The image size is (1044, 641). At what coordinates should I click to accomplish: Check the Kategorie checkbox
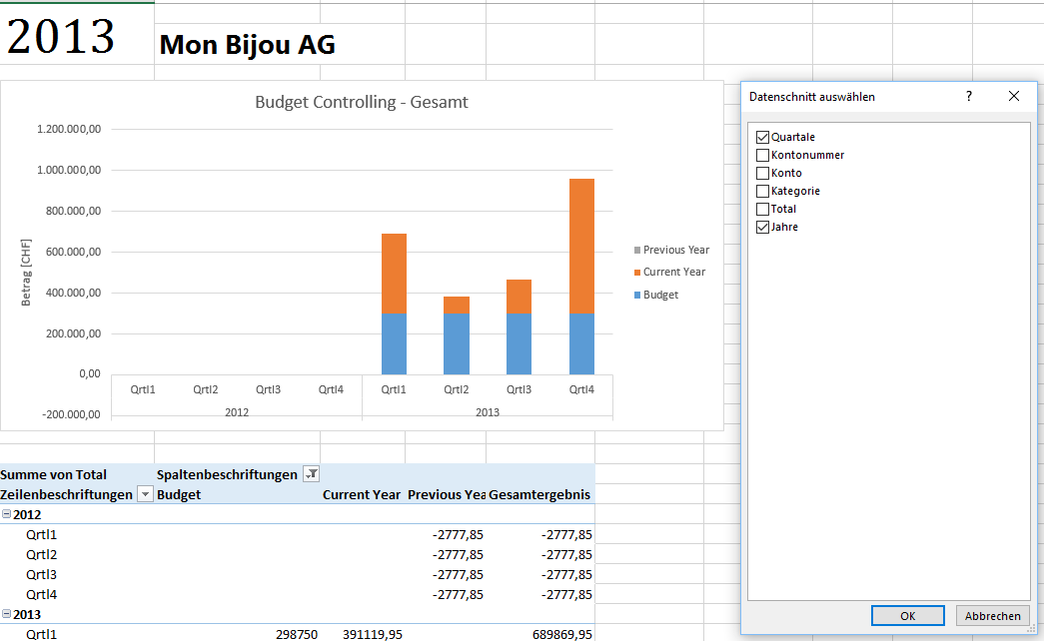[x=763, y=191]
